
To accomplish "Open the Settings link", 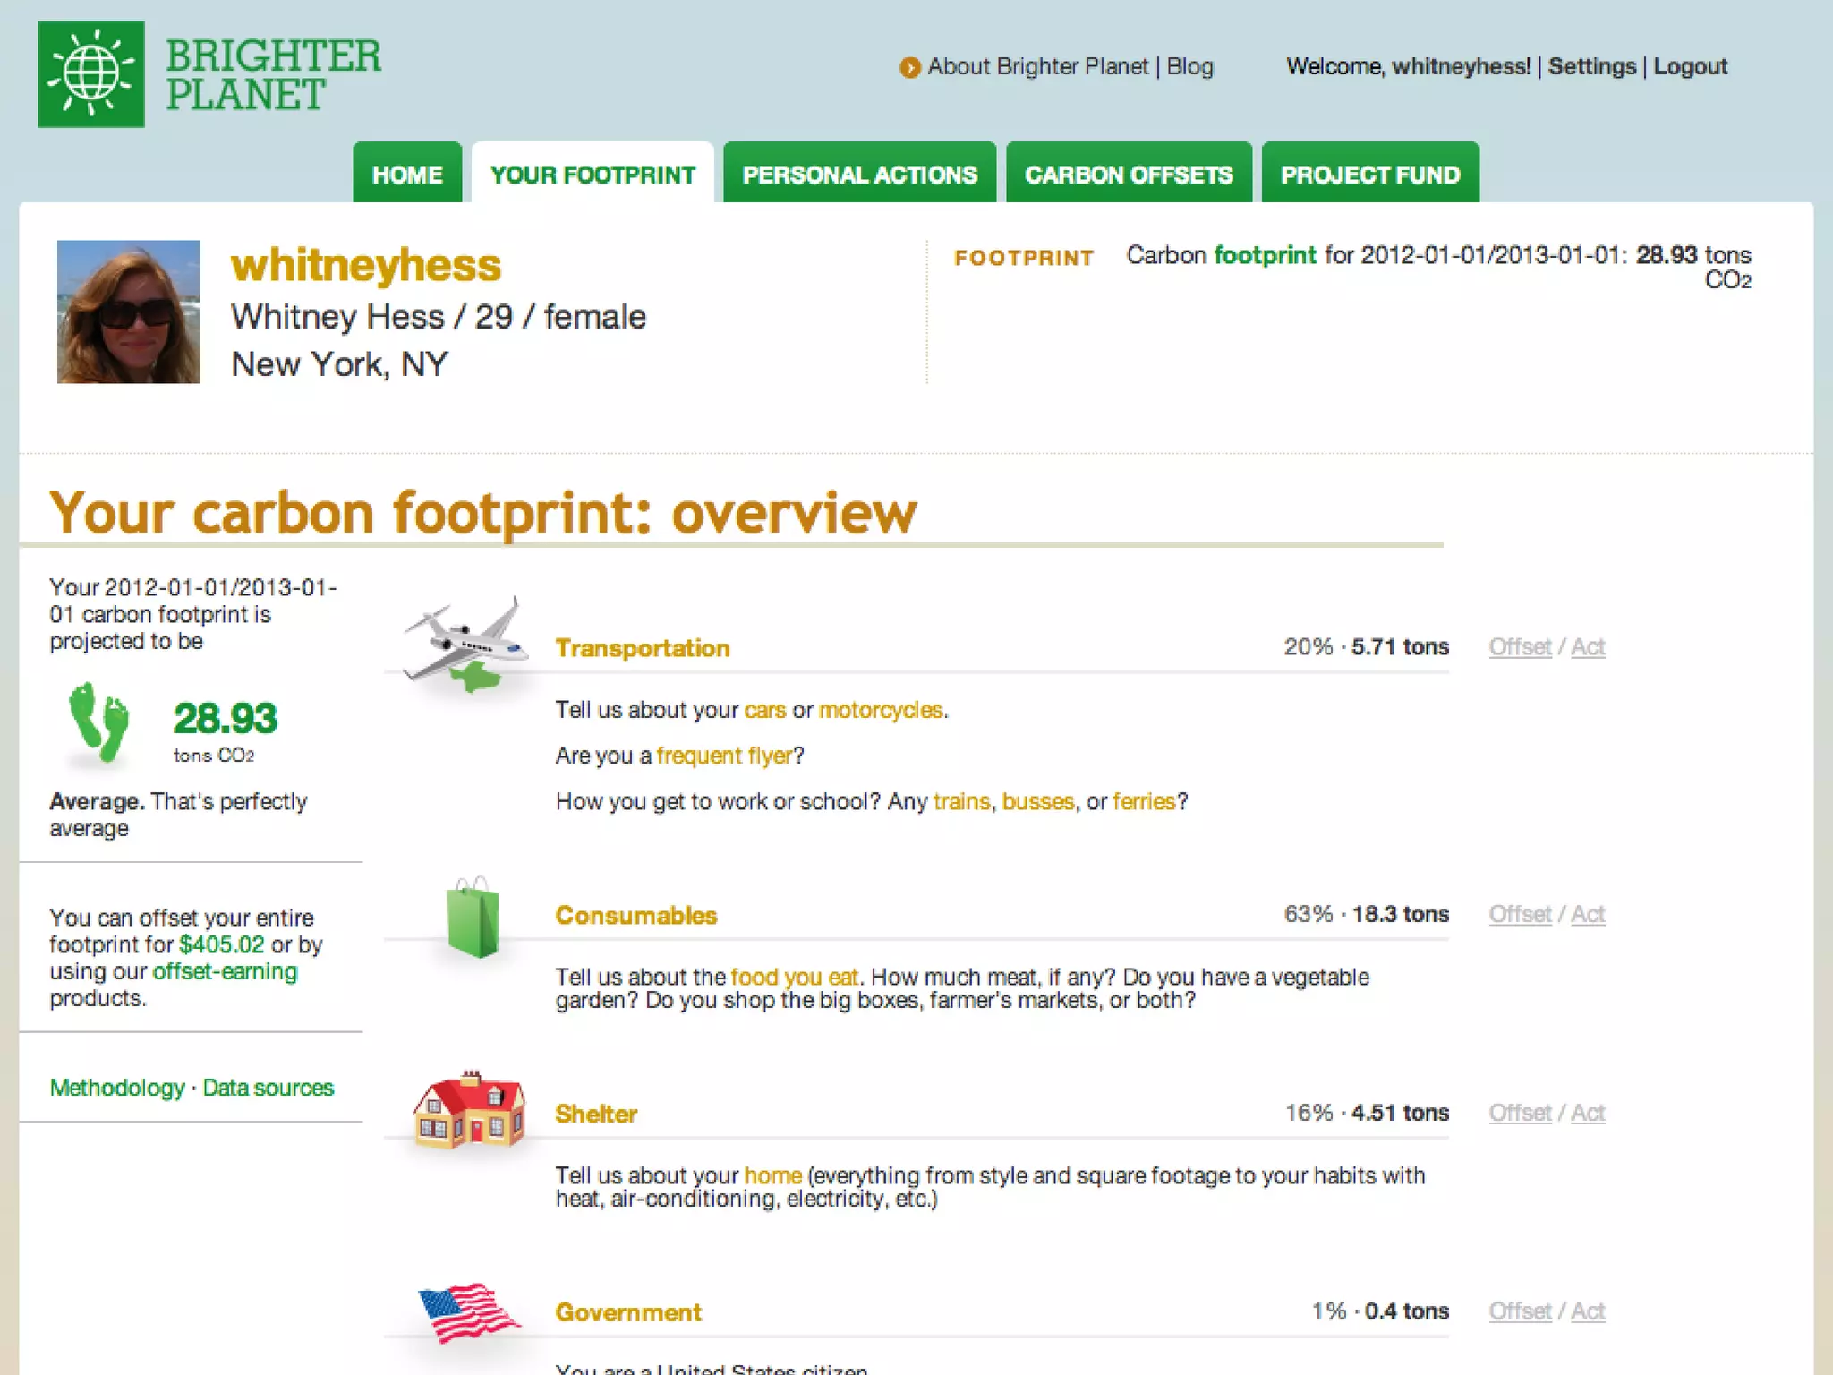I will (1591, 67).
